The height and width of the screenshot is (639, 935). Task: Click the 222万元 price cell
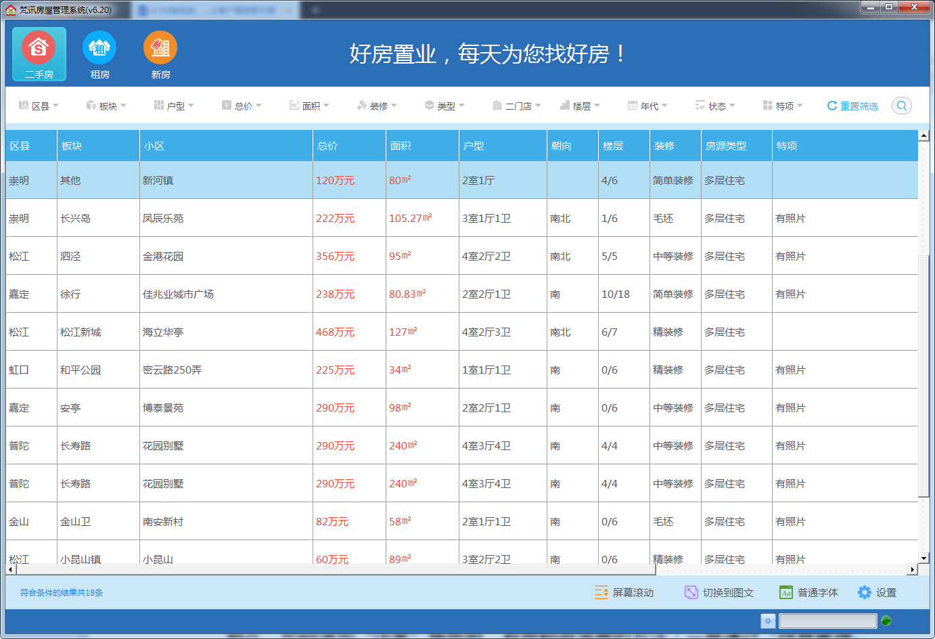point(349,218)
